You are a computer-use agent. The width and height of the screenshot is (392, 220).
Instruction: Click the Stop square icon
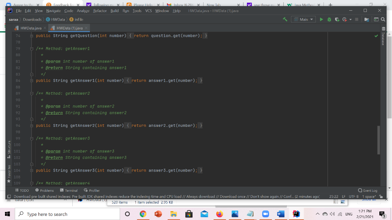357,19
